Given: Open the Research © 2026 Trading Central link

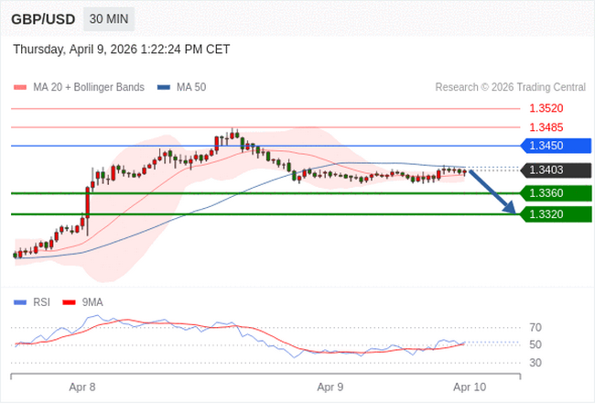Looking at the screenshot, I should [510, 88].
